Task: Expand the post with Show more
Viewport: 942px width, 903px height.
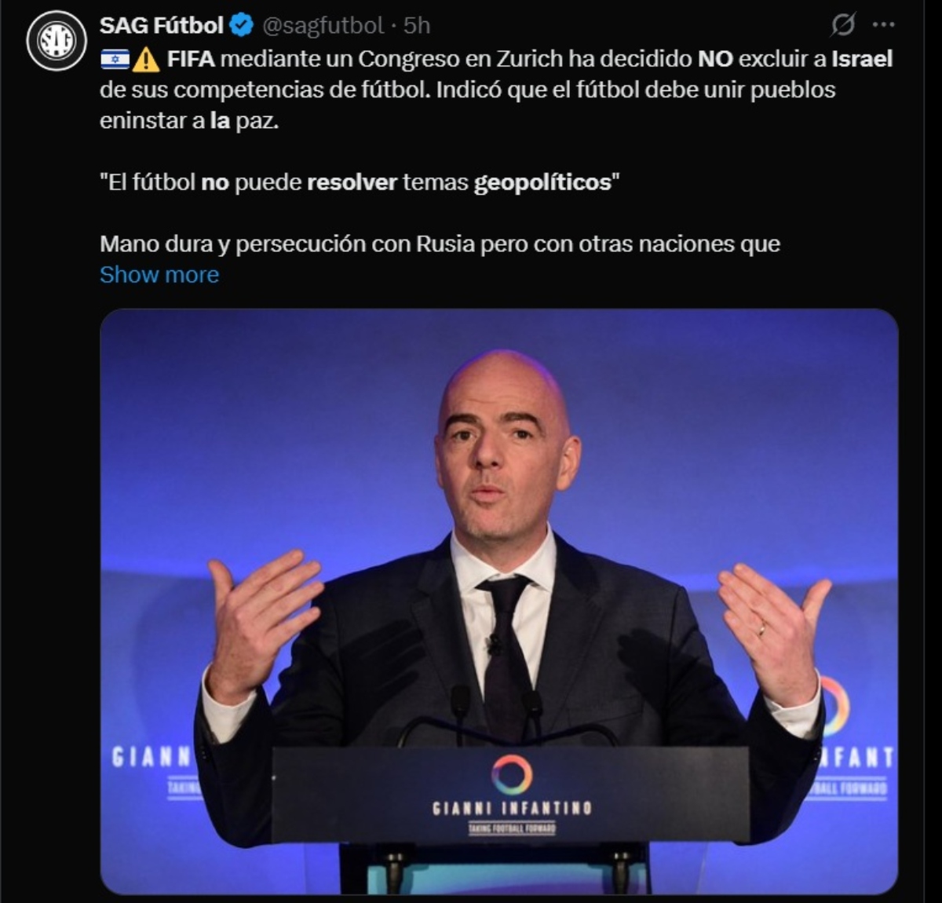Action: point(159,275)
